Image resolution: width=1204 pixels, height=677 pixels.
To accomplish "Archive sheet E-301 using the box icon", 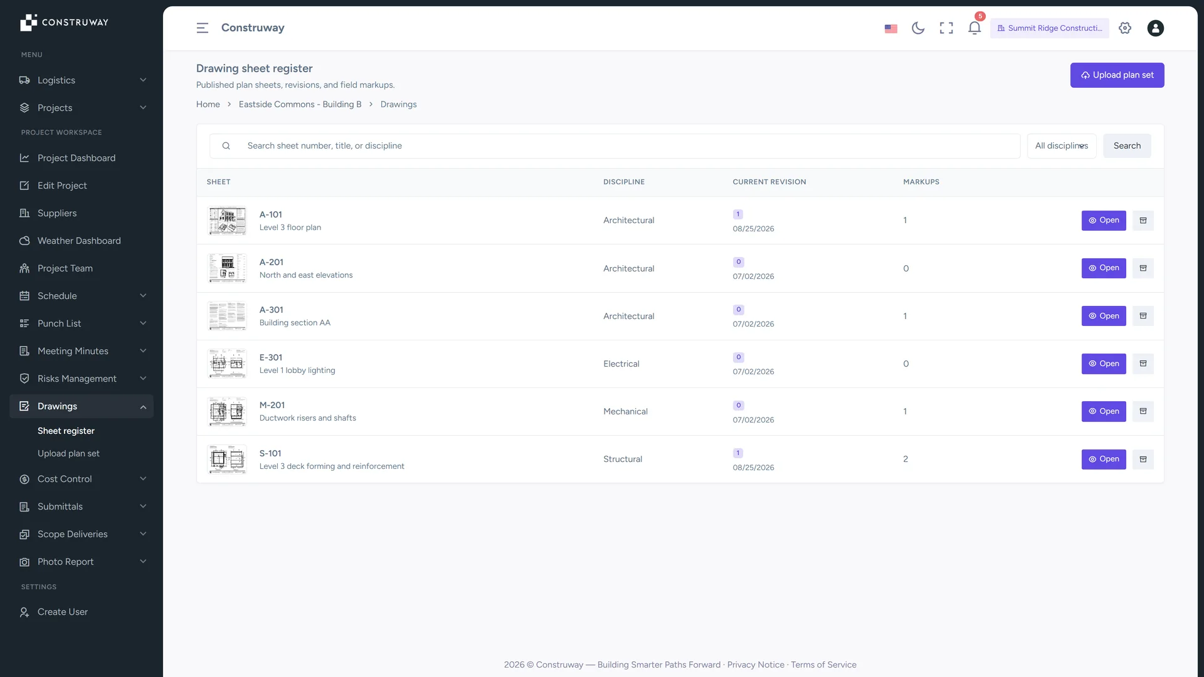I will click(1143, 364).
